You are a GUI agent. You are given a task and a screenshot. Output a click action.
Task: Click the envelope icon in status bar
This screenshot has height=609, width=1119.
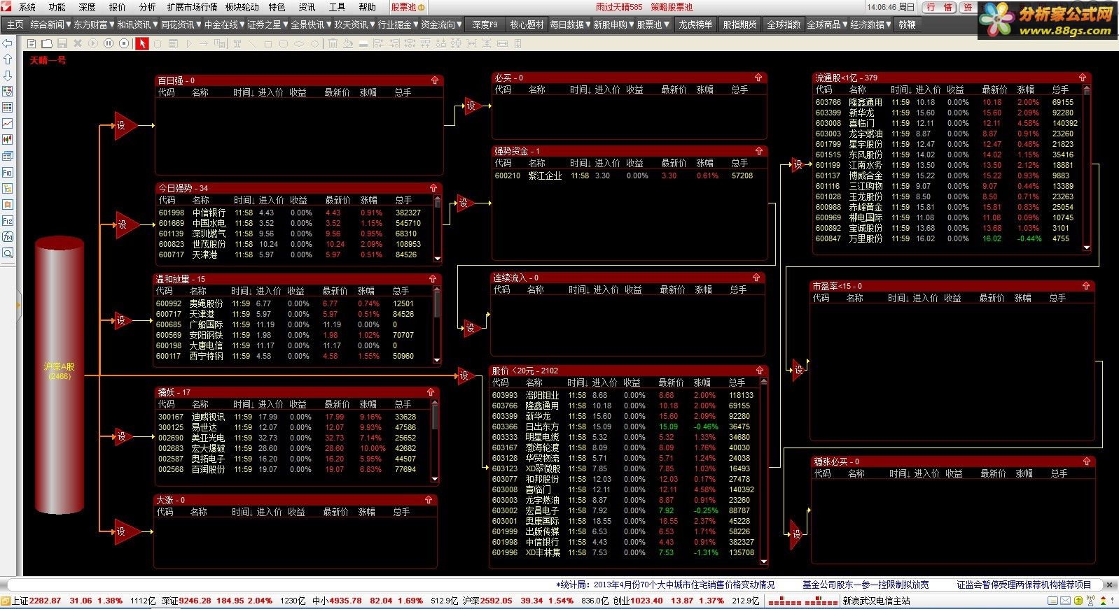[x=1064, y=601]
